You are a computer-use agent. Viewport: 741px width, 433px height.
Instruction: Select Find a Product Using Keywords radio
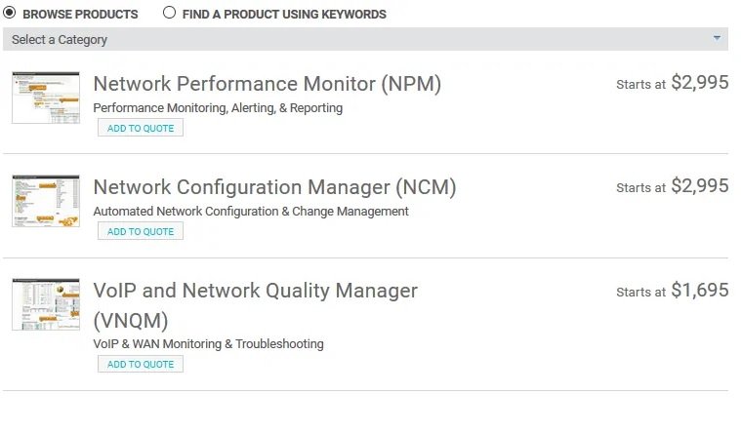pyautogui.click(x=170, y=14)
